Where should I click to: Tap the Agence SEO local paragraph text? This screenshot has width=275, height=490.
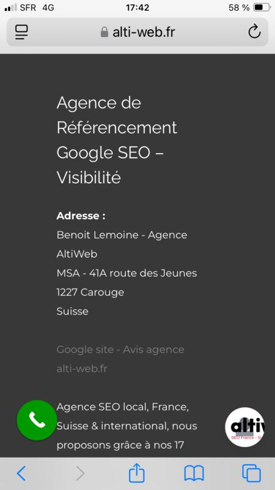[x=127, y=426]
